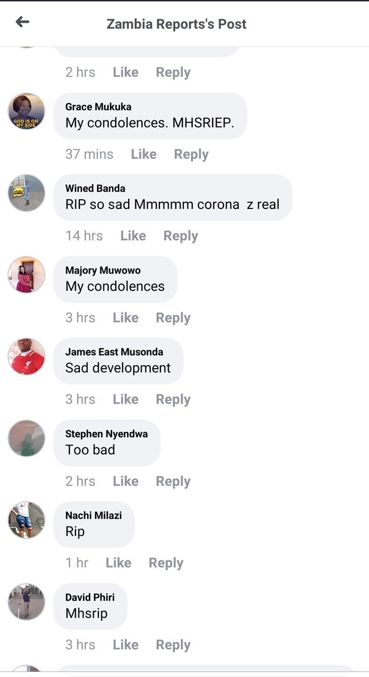Screen dimensions: 369x677
Task: Tap Majory Muwowo's avatar
Action: tap(27, 275)
